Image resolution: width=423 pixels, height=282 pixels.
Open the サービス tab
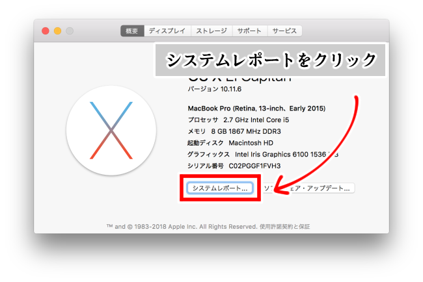(x=284, y=31)
